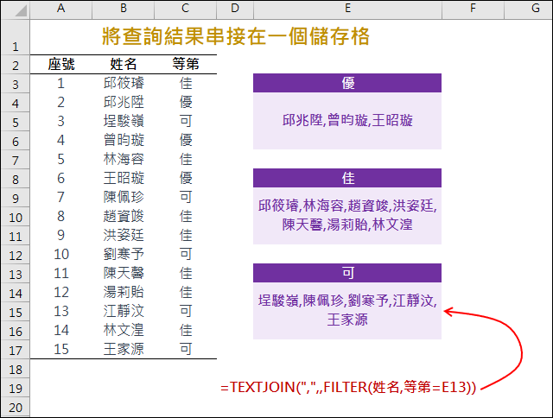
Task: Select row 20 header
Action: click(x=16, y=407)
